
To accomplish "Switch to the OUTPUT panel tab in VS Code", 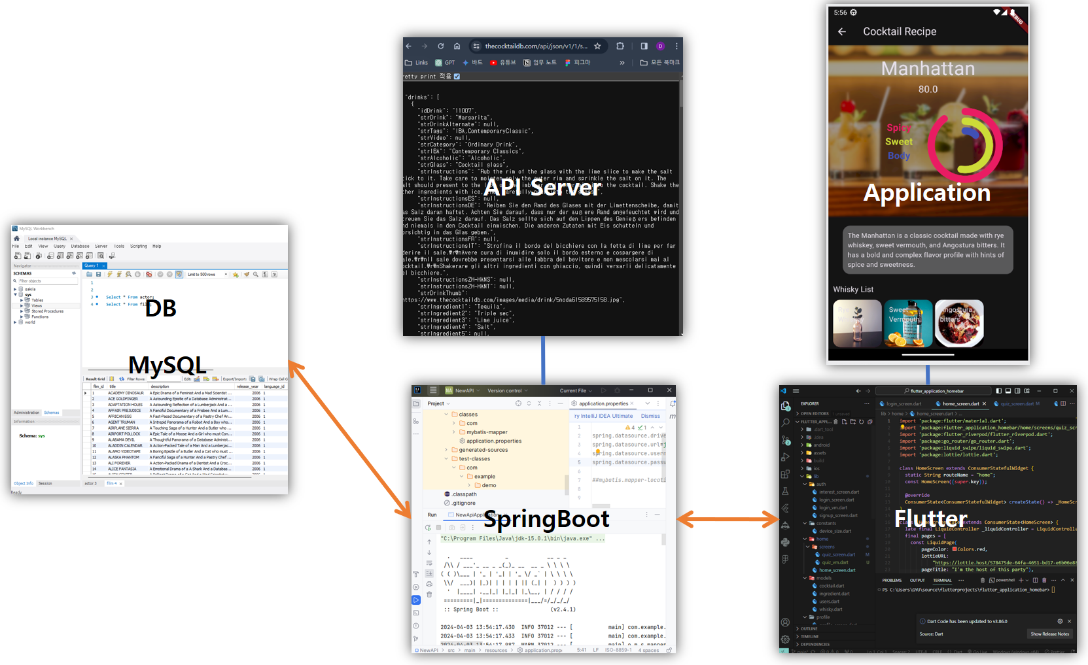I will [917, 580].
